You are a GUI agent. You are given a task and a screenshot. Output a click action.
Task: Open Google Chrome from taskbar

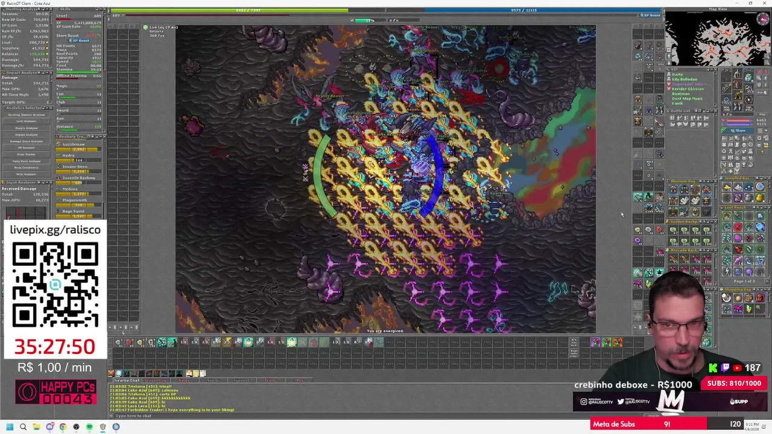pos(63,427)
